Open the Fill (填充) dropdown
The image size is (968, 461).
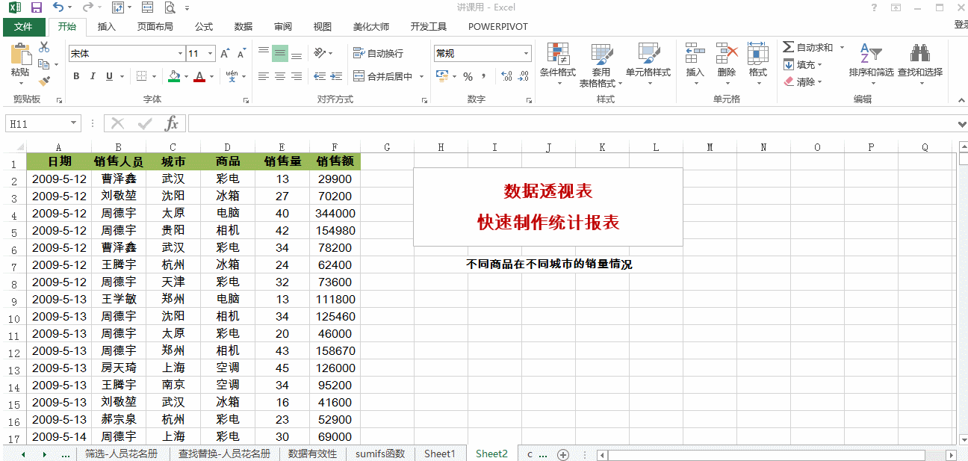tap(803, 65)
